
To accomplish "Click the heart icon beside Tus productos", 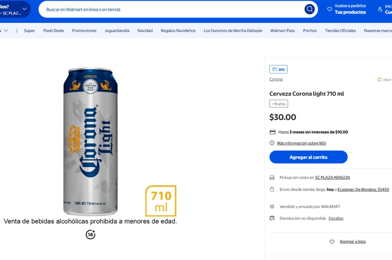I will [330, 9].
